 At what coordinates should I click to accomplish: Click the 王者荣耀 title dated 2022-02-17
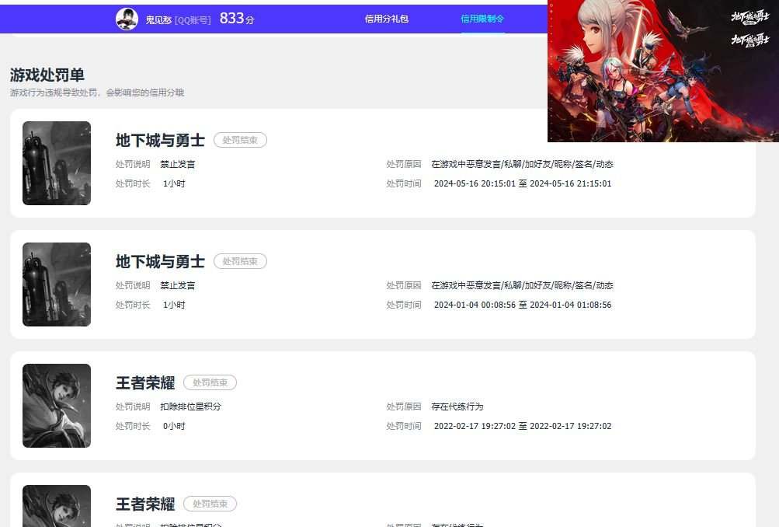145,383
